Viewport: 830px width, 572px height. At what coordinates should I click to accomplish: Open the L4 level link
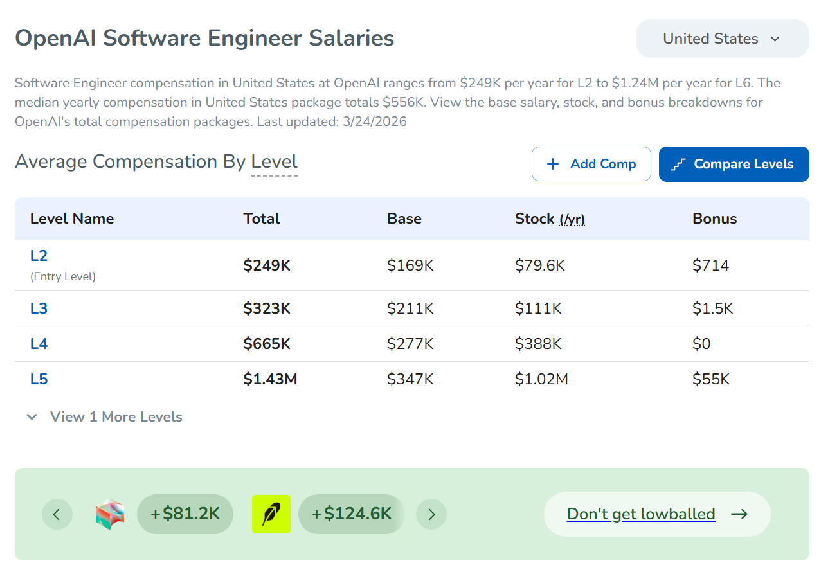39,344
